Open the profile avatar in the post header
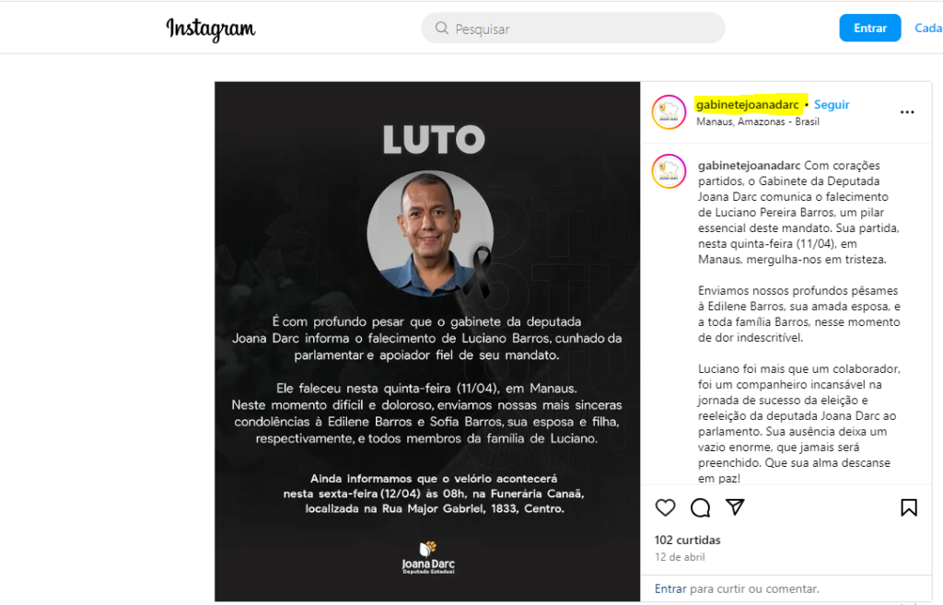943x605 pixels. point(669,111)
